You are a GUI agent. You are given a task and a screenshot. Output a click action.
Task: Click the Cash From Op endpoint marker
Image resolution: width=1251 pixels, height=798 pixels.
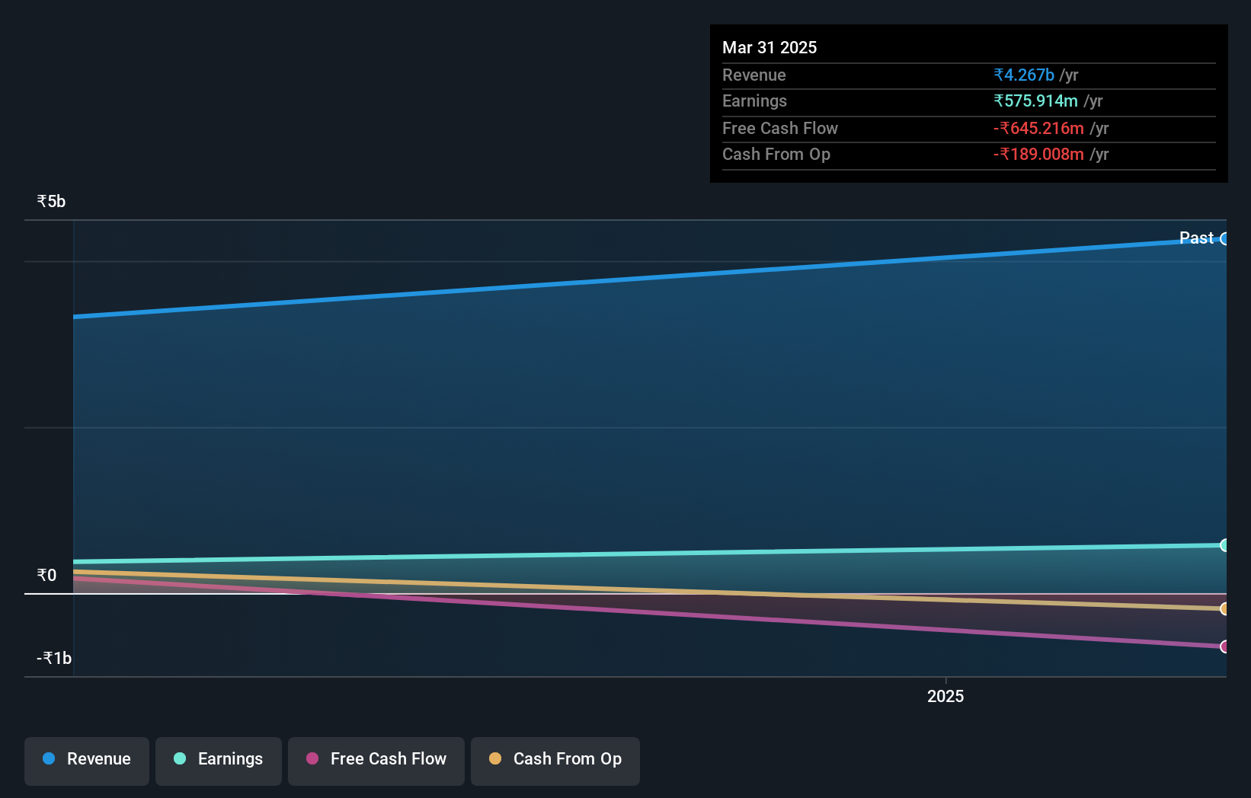(x=1224, y=608)
